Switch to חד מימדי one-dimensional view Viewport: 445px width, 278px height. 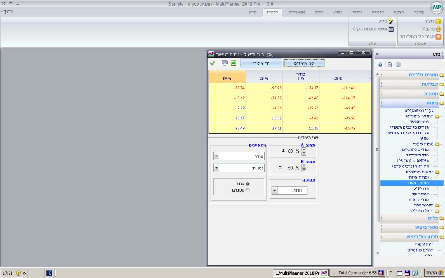[x=261, y=63]
